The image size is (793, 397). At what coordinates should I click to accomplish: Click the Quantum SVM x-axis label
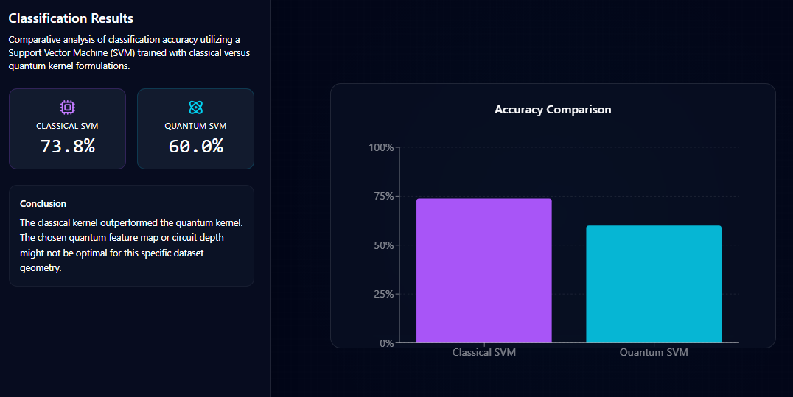653,353
